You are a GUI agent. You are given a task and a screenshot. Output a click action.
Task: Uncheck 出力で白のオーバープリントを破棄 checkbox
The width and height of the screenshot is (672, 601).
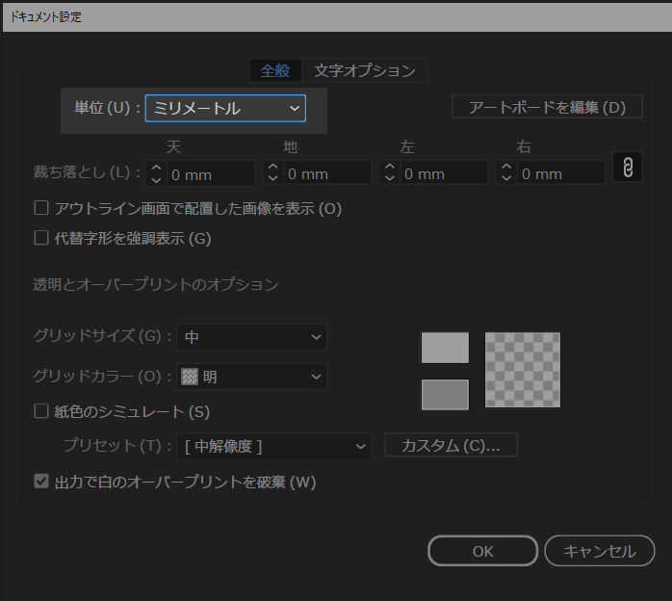[x=41, y=482]
